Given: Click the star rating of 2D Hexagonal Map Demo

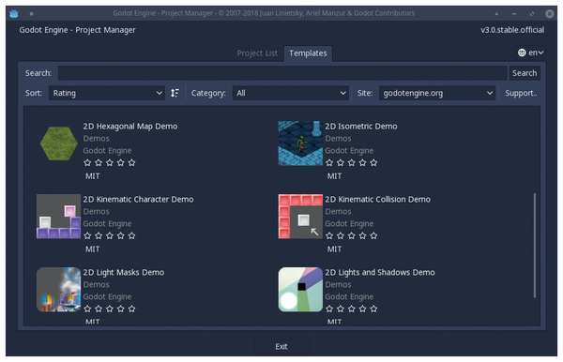Looking at the screenshot, I should (x=110, y=163).
